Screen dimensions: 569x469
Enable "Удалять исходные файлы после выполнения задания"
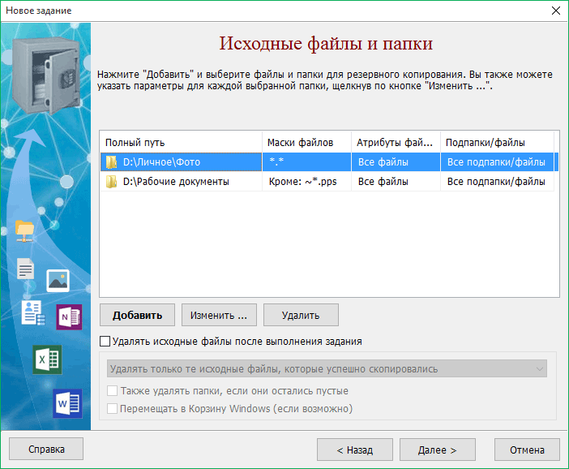pyautogui.click(x=105, y=341)
